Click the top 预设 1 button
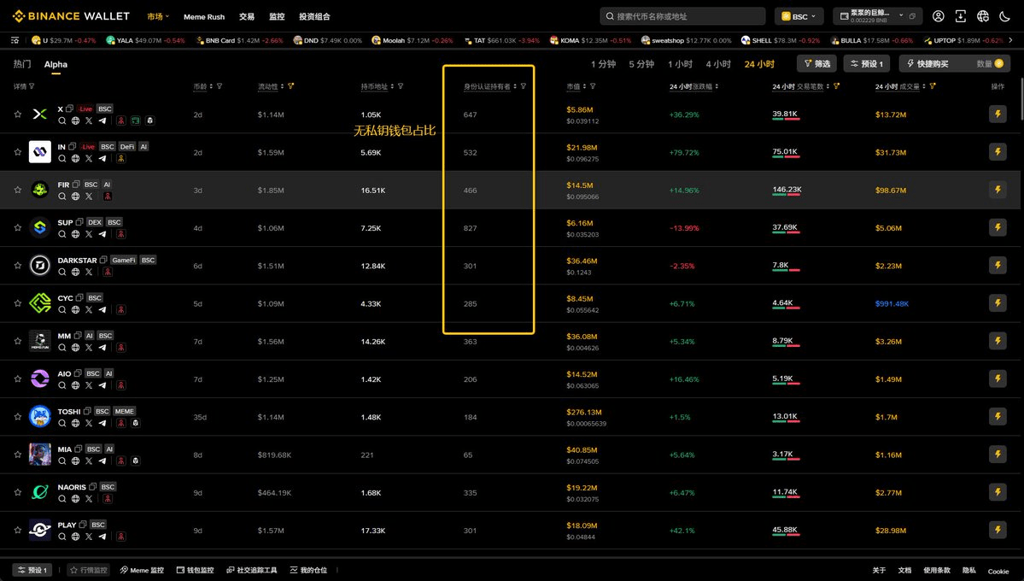 867,63
